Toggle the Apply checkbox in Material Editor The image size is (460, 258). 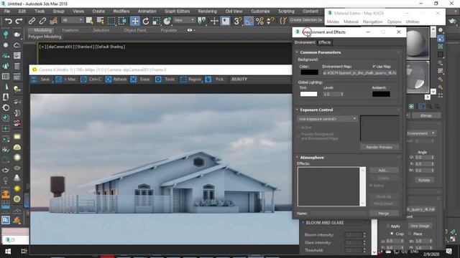[388, 226]
